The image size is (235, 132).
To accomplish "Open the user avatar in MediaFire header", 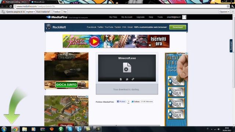I will click(x=184, y=17).
